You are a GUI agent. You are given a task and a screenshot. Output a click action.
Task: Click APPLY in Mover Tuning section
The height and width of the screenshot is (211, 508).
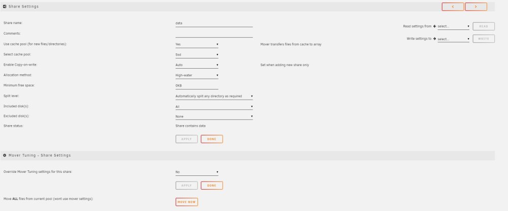point(186,186)
